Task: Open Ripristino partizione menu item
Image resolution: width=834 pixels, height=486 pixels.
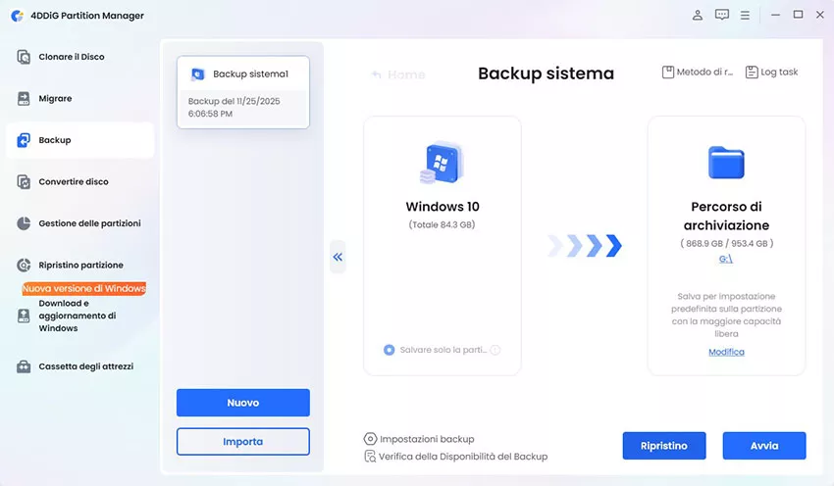Action: [79, 265]
